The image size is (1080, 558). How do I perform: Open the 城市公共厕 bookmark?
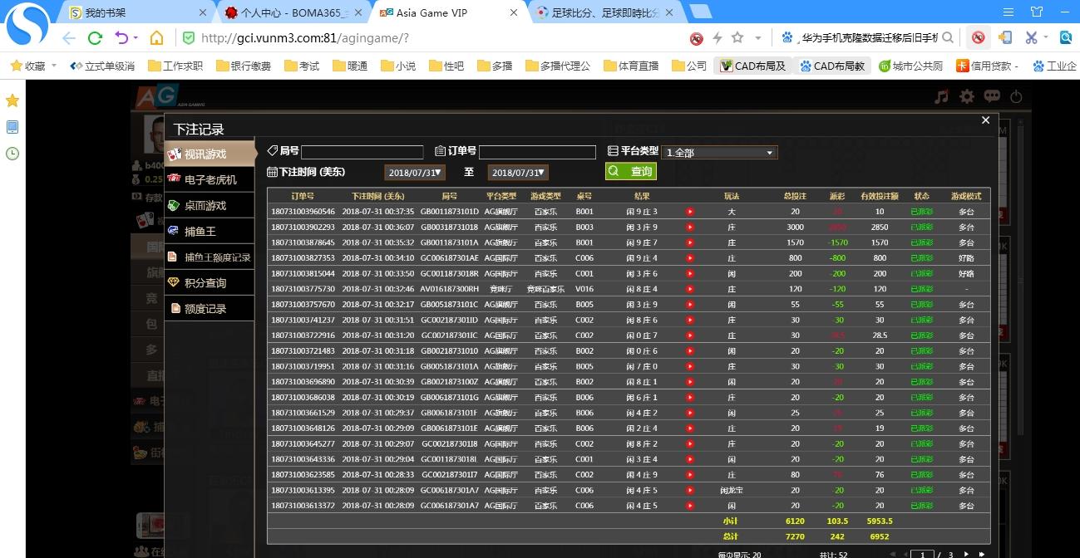(x=911, y=66)
